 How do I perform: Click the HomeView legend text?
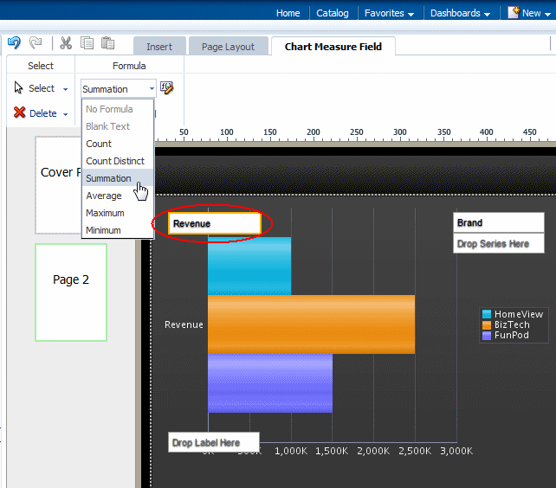pyautogui.click(x=519, y=314)
